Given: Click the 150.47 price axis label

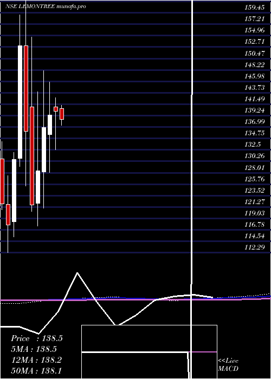Looking at the screenshot, I should (255, 54).
